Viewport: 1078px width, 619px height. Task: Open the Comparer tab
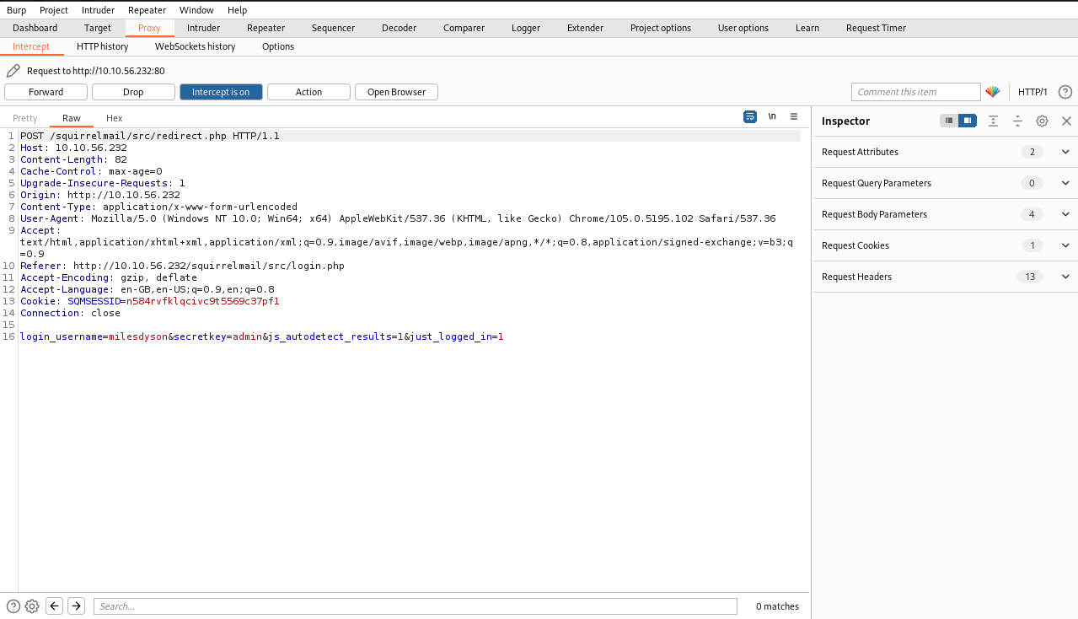[464, 28]
